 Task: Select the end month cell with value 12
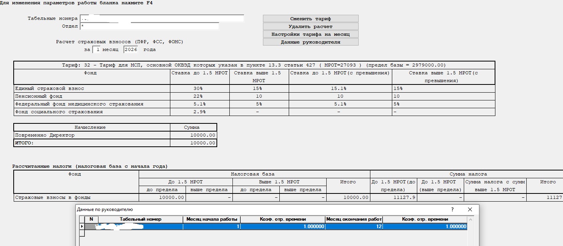click(354, 226)
